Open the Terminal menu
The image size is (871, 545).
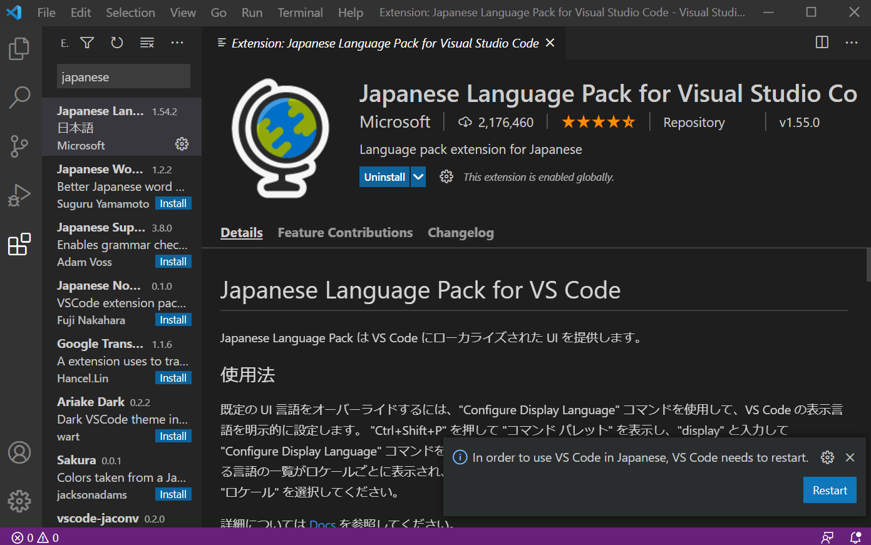tap(300, 12)
